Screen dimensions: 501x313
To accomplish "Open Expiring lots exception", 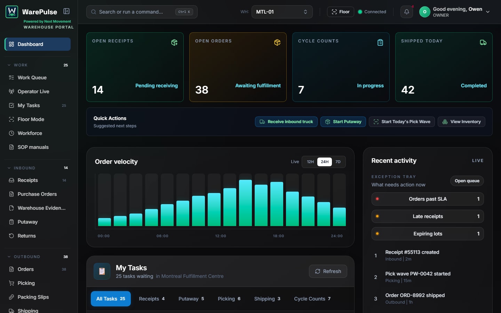I will (428, 234).
